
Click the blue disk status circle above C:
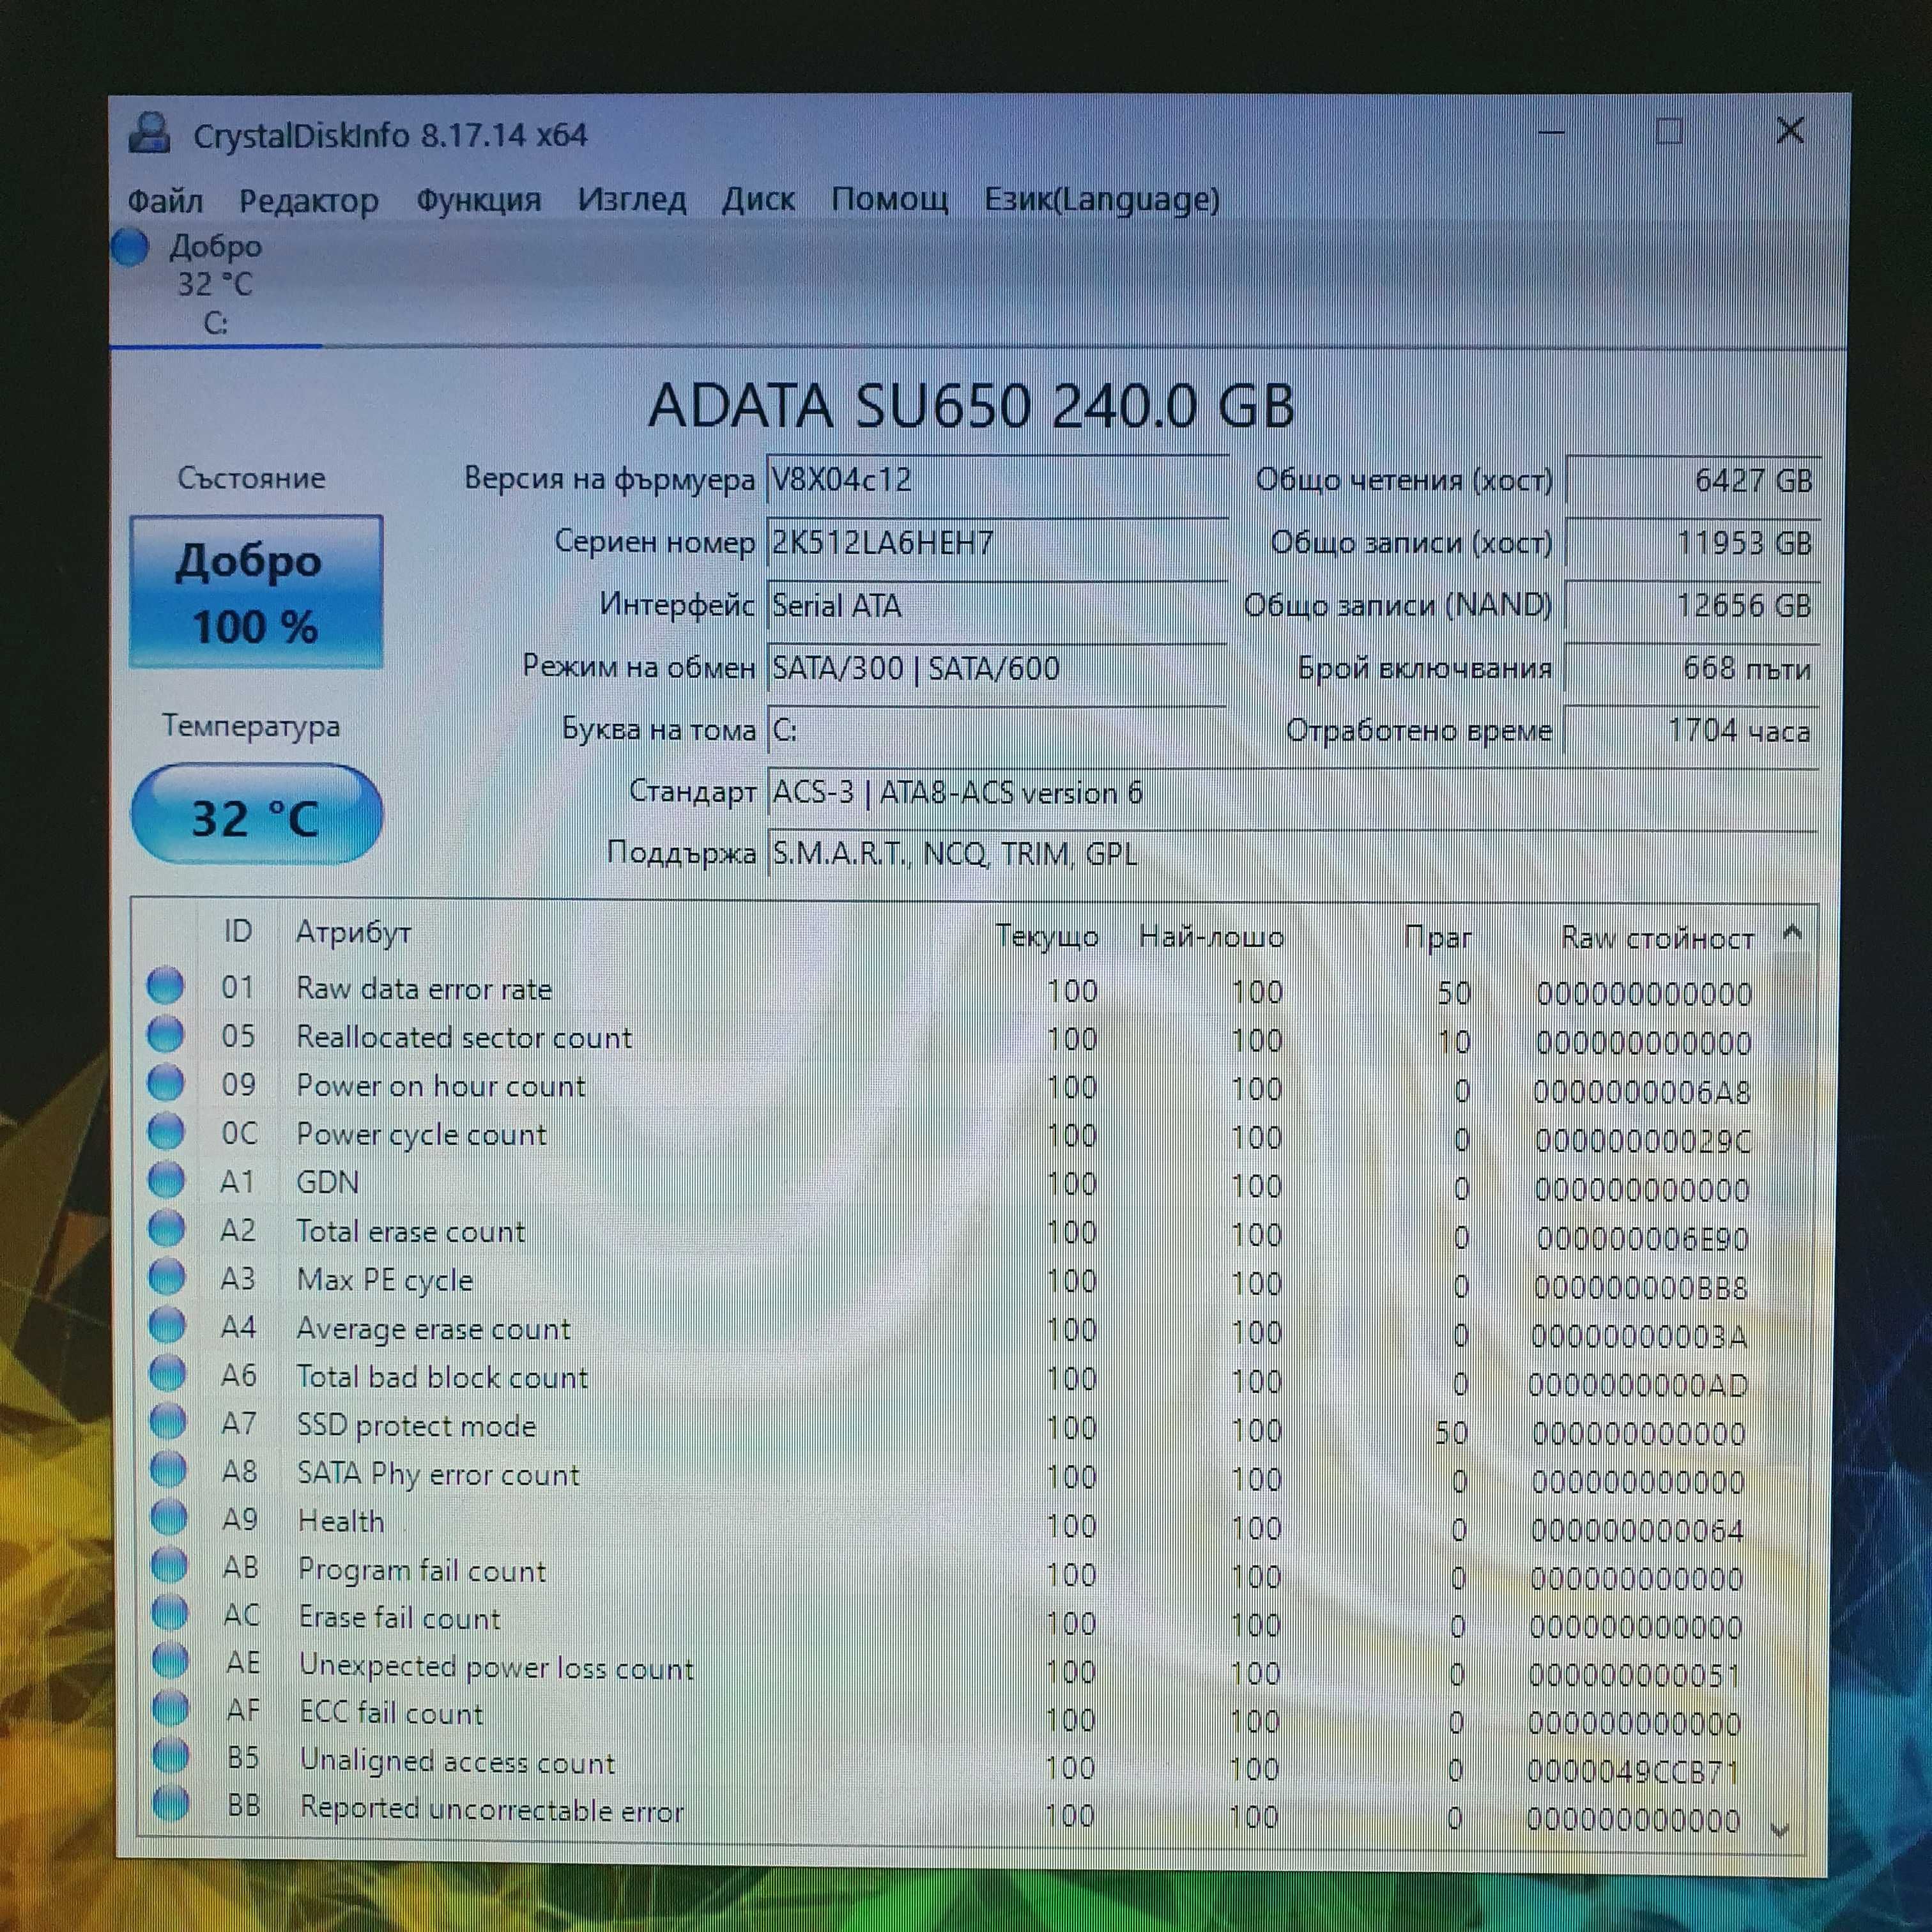click(x=130, y=247)
